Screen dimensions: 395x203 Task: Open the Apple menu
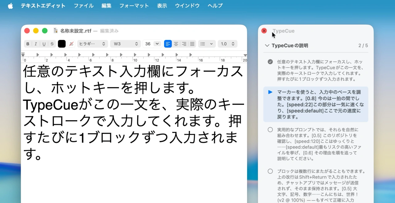[10, 6]
